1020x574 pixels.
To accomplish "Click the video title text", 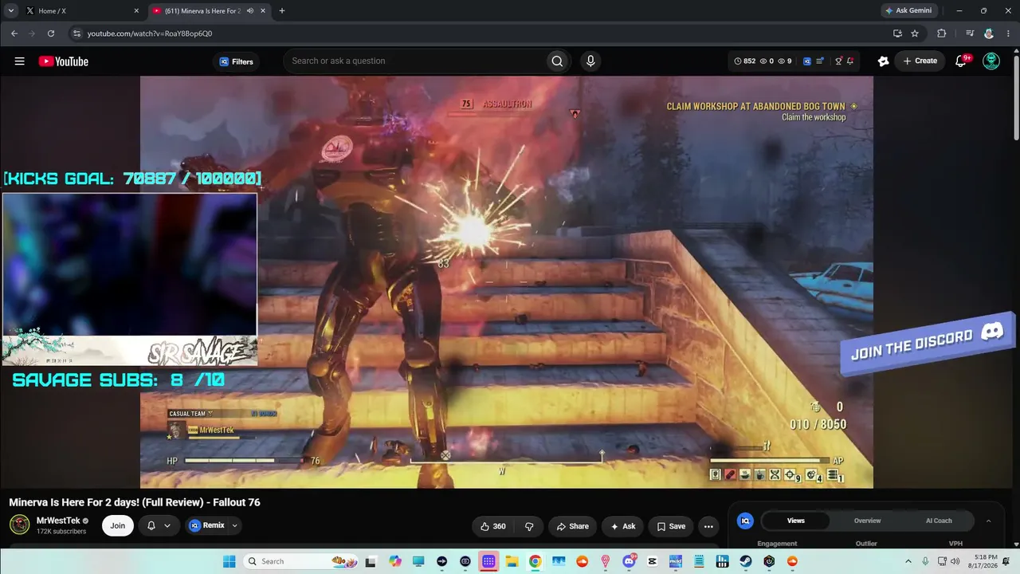I will (x=135, y=502).
